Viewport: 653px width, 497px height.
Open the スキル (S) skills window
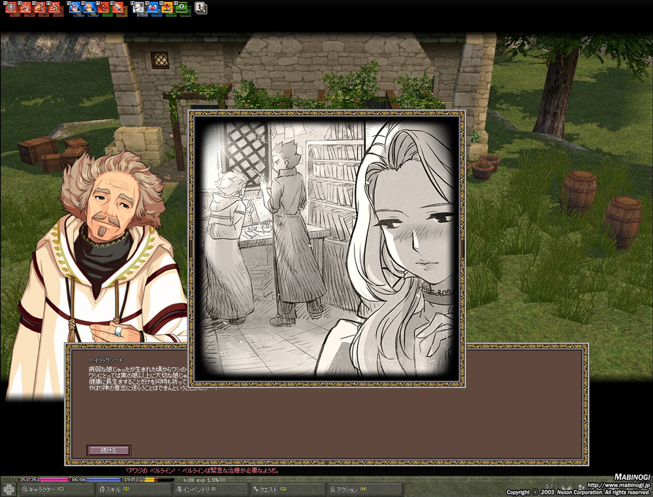click(x=133, y=490)
